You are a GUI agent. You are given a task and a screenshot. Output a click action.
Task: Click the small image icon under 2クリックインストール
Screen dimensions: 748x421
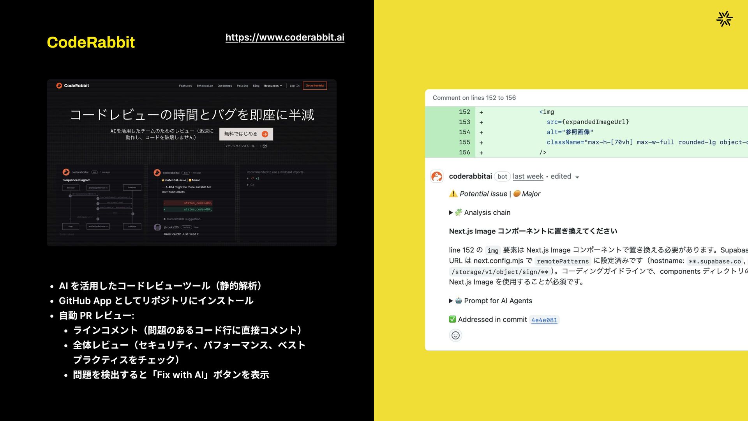click(x=265, y=146)
